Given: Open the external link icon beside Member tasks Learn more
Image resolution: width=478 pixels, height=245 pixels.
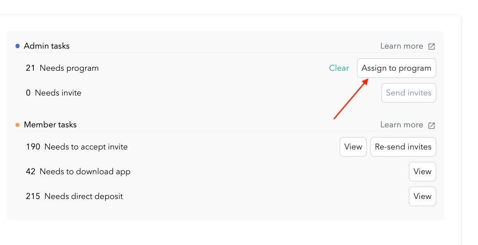Looking at the screenshot, I should click(431, 125).
